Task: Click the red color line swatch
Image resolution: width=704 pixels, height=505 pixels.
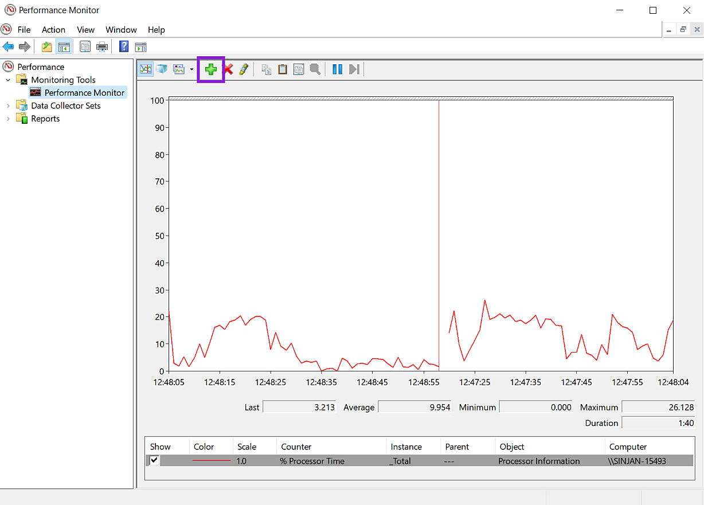Action: point(212,461)
